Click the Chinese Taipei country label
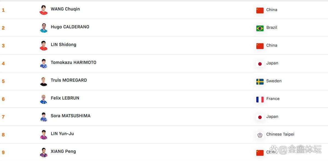 click(280, 134)
